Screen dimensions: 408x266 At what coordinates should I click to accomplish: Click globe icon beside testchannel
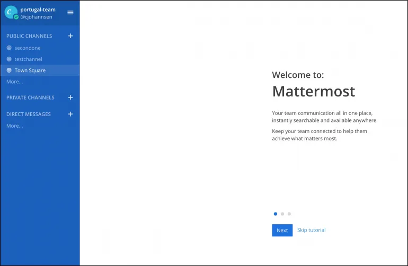[9, 59]
